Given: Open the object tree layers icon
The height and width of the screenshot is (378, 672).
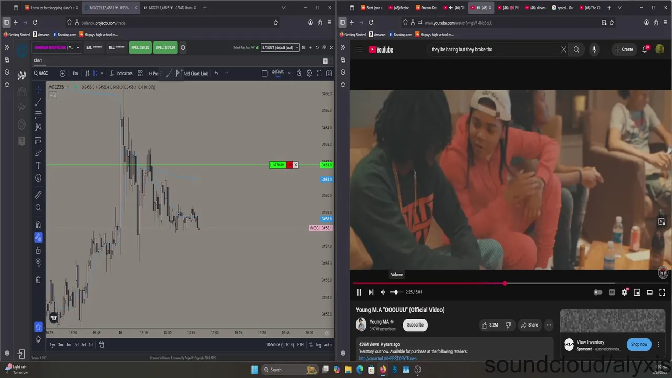Looking at the screenshot, I should [38, 340].
